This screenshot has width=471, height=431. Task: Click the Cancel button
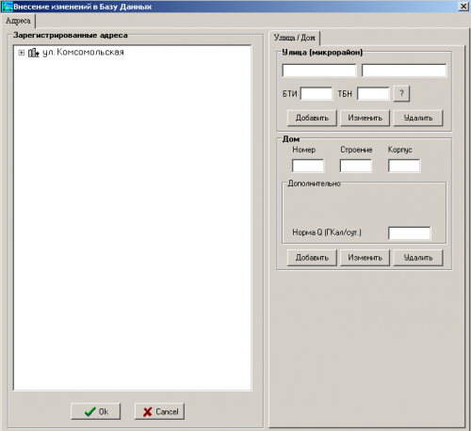pos(159,411)
